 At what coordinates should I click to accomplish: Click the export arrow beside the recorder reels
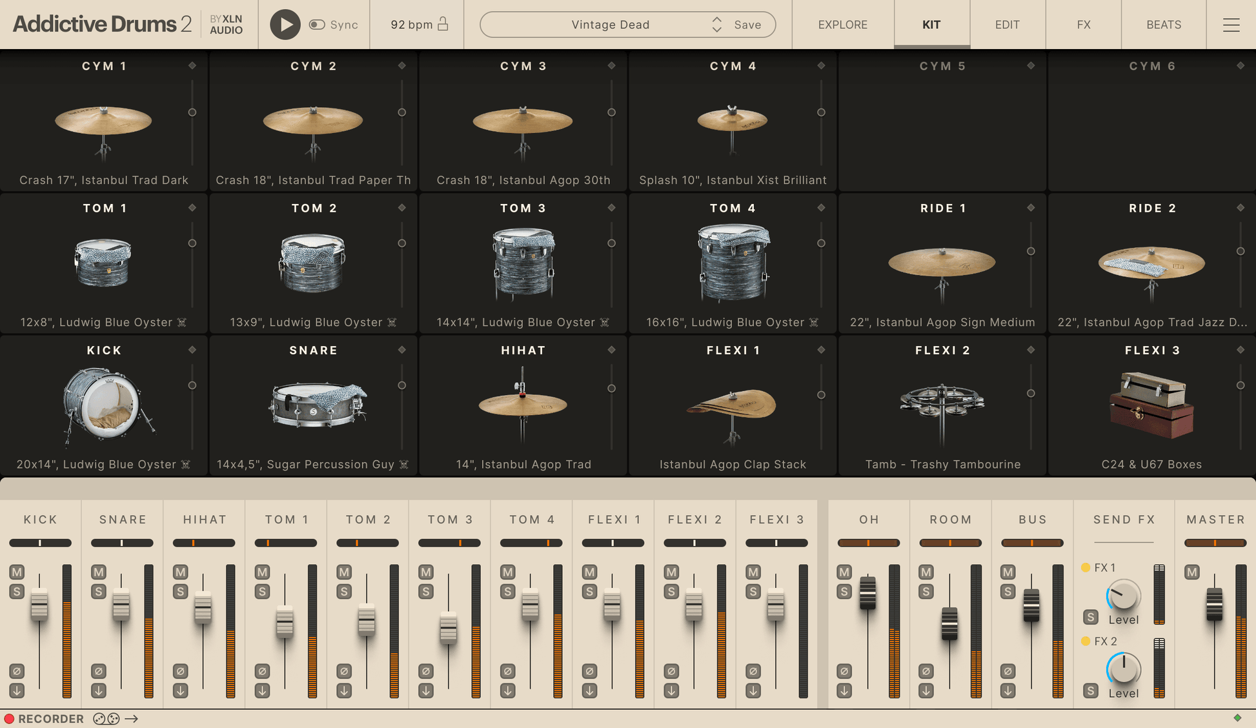[x=132, y=718]
